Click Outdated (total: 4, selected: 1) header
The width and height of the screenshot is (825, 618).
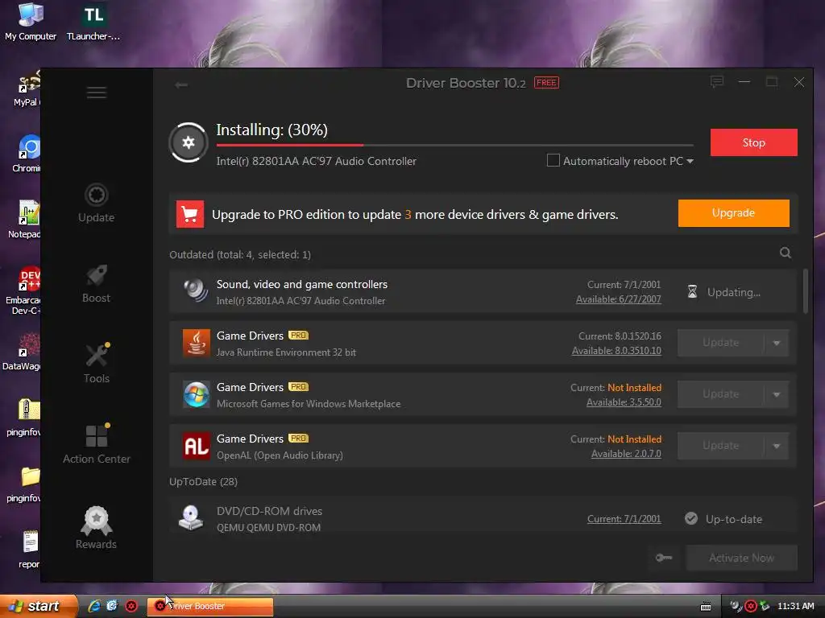click(x=240, y=254)
